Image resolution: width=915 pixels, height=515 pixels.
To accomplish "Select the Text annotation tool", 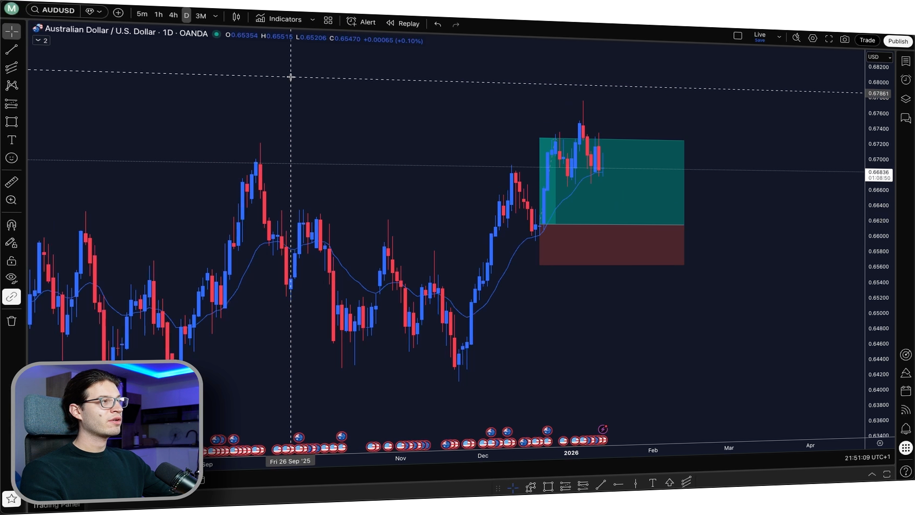I will coord(11,140).
